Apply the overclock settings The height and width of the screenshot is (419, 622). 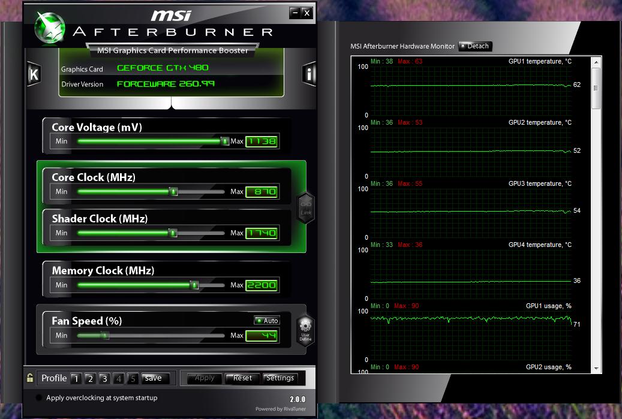point(205,379)
